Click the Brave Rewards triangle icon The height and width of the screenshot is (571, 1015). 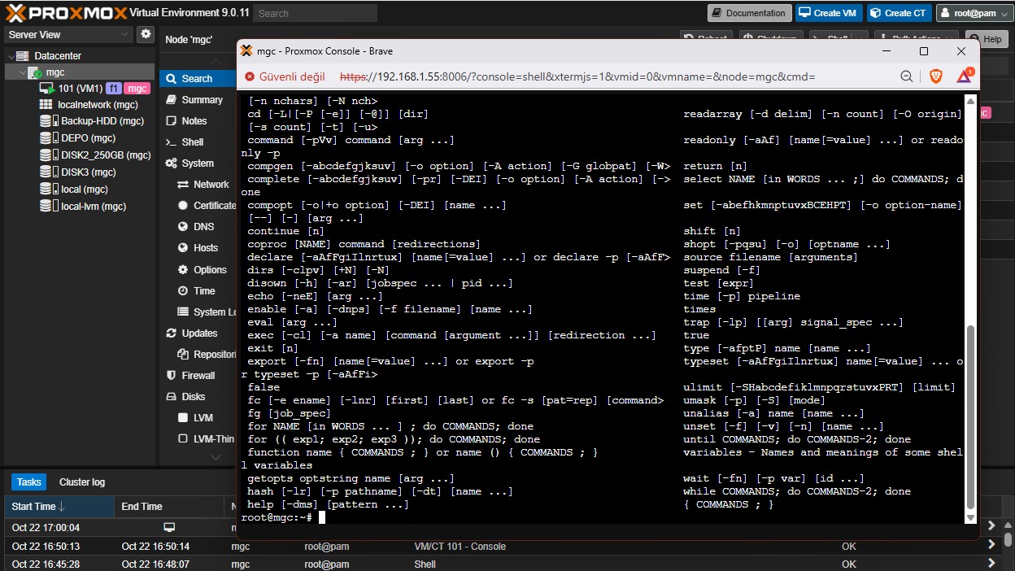pyautogui.click(x=964, y=76)
